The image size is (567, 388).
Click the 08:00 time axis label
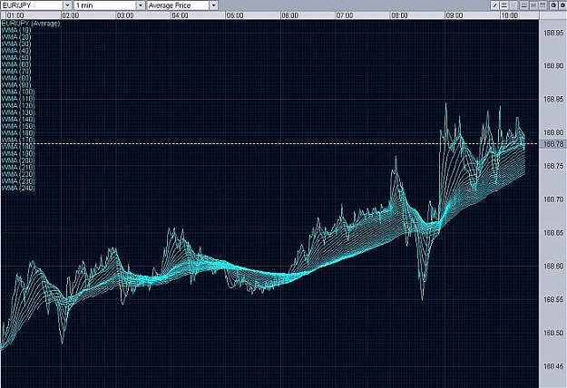coord(399,15)
